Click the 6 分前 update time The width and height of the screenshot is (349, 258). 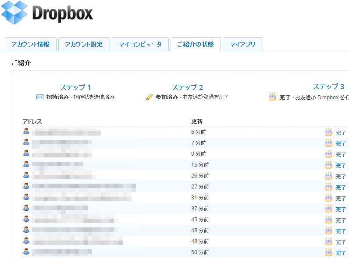[198, 132]
